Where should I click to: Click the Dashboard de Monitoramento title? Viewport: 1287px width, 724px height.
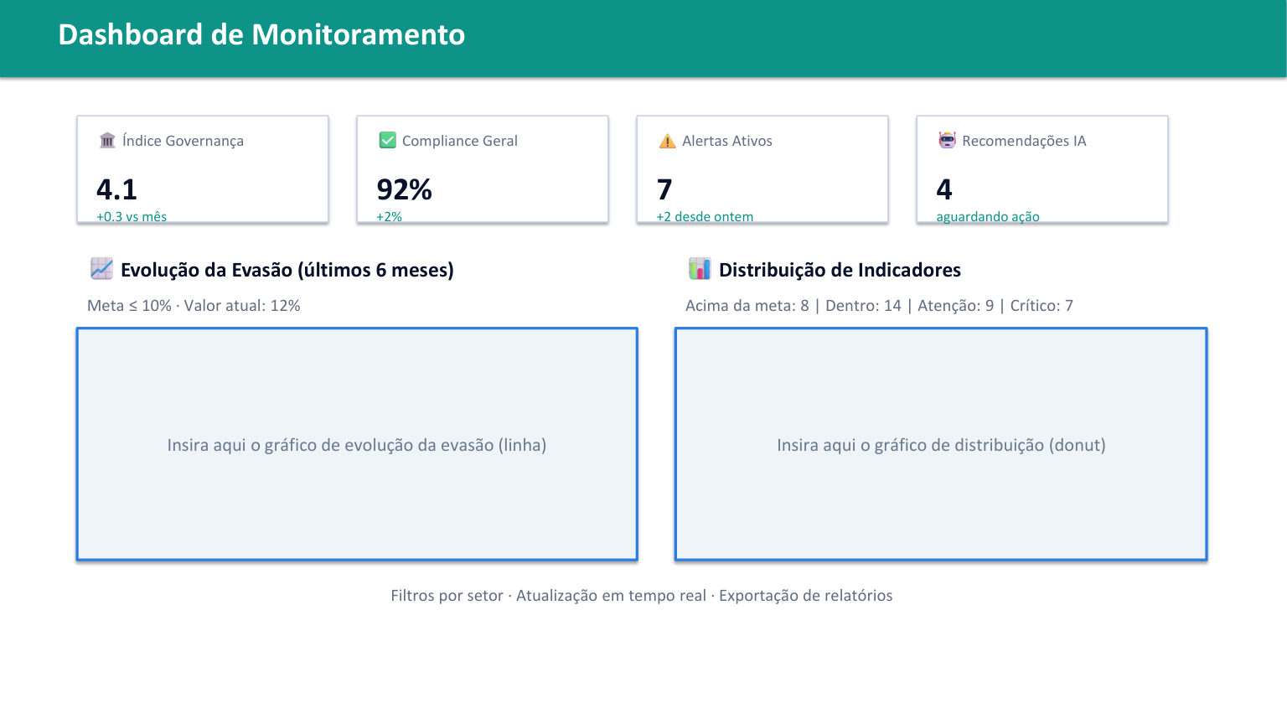(261, 34)
